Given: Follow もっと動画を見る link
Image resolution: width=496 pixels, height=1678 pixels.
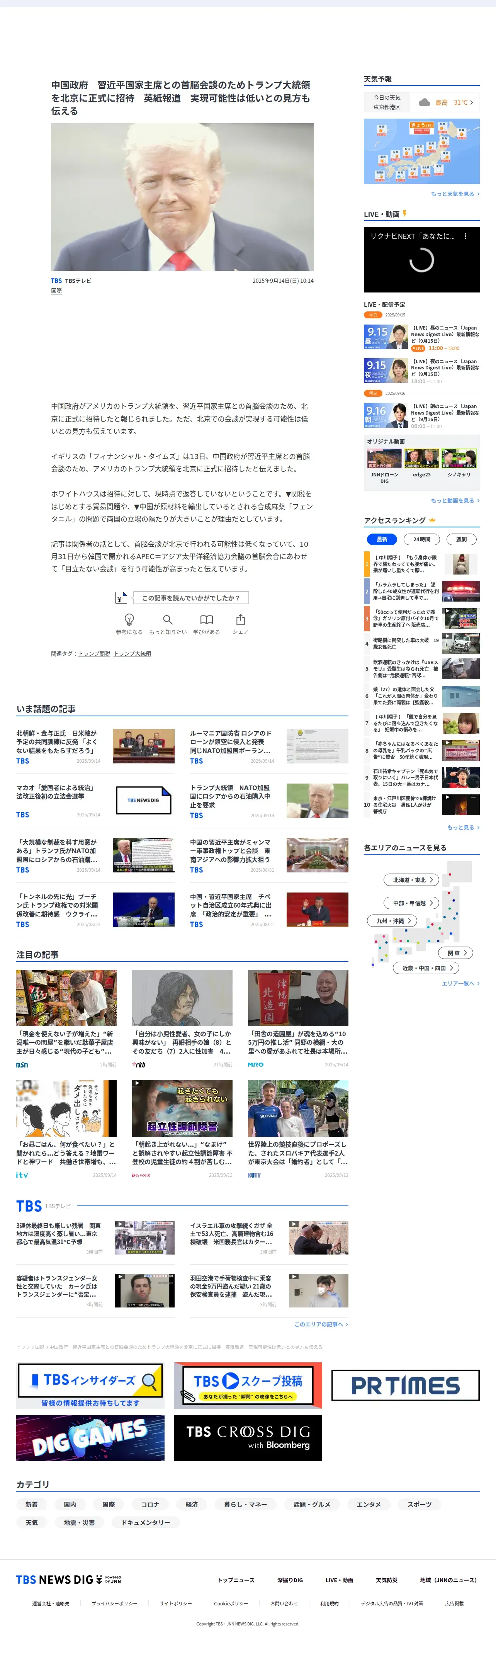Looking at the screenshot, I should click(x=455, y=501).
